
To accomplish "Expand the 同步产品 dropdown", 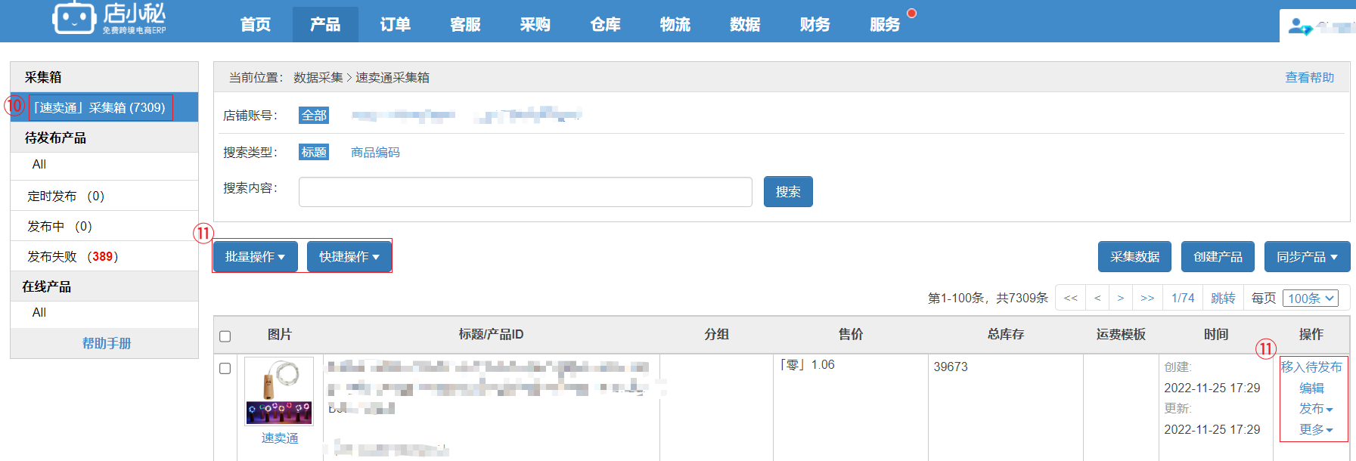I will [x=1308, y=257].
